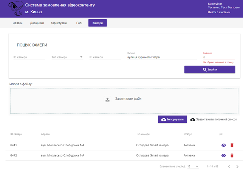View camera 6441 with eye icon
243x172 pixels.
click(223, 145)
